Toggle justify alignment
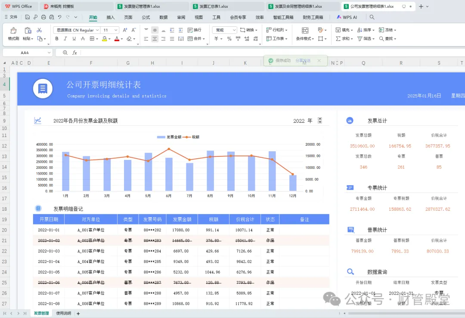This screenshot has width=465, height=318. pyautogui.click(x=172, y=39)
